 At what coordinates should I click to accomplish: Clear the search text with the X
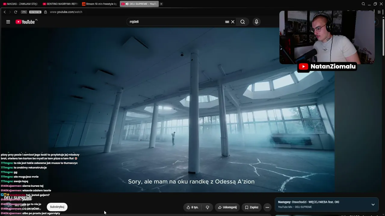pos(233,22)
